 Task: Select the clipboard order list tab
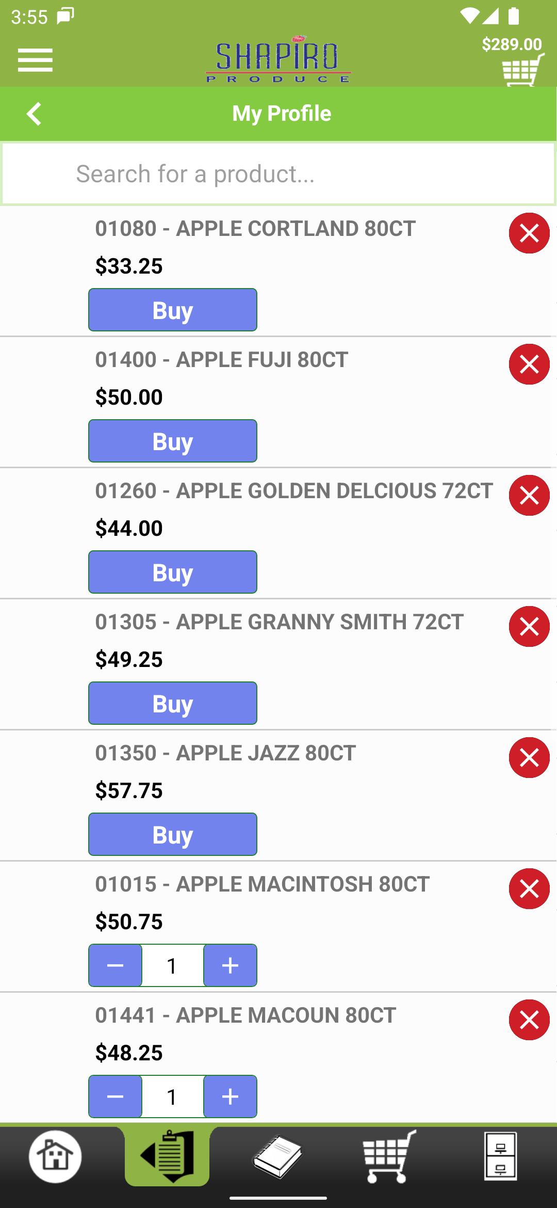pos(167,1156)
